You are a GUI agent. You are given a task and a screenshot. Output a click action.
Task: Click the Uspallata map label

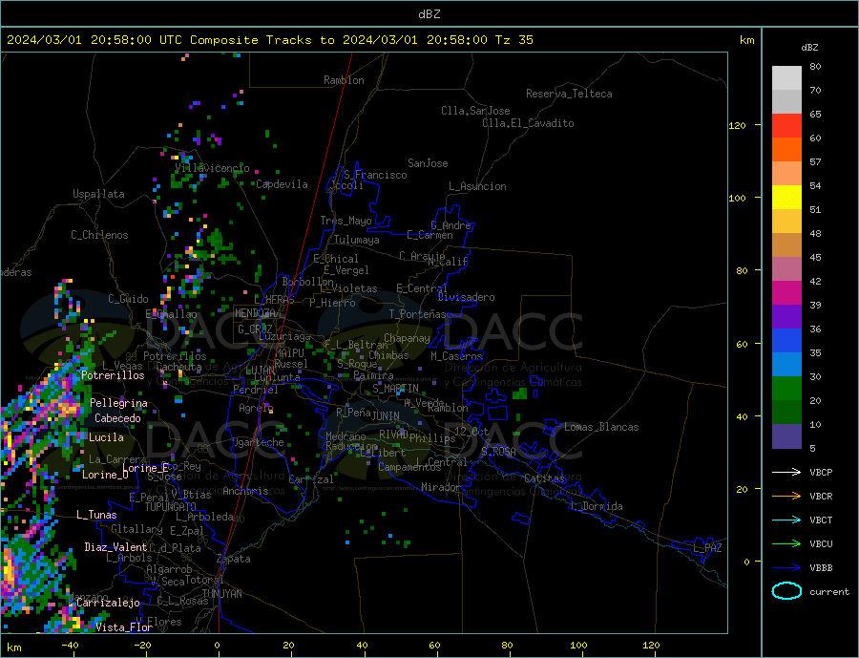coord(98,194)
